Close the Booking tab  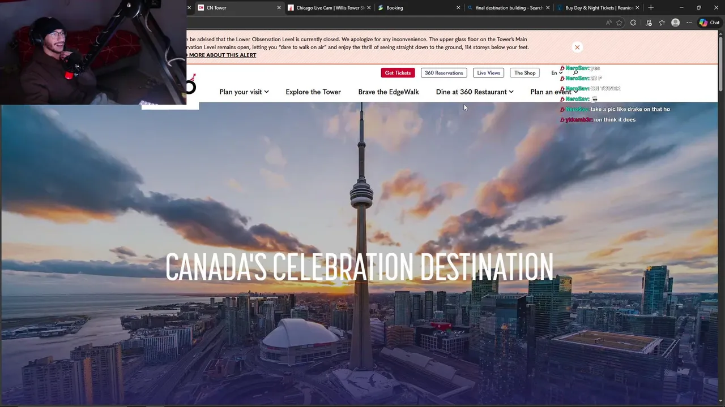[458, 8]
